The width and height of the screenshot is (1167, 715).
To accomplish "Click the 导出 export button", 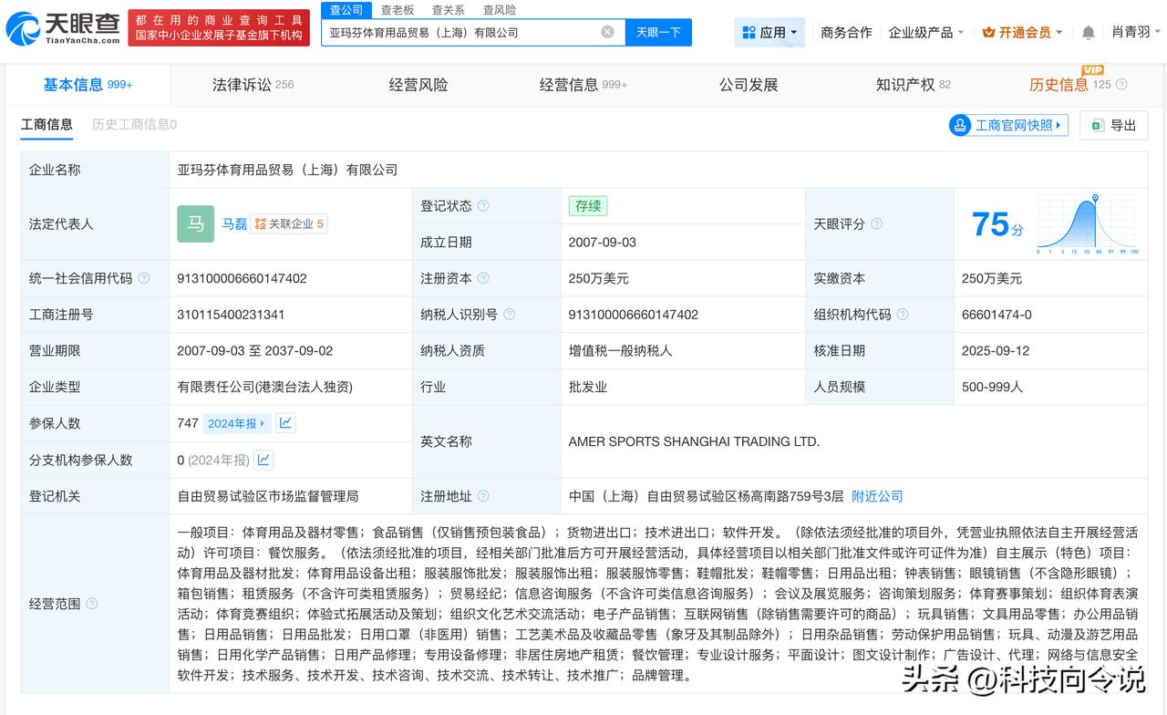I will point(1113,126).
